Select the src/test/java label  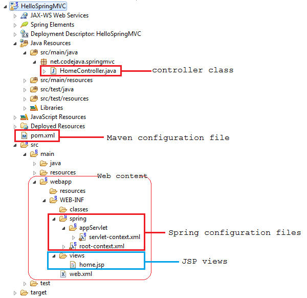(57, 89)
